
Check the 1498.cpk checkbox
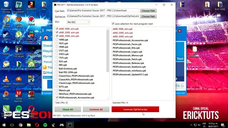click(x=57, y=39)
